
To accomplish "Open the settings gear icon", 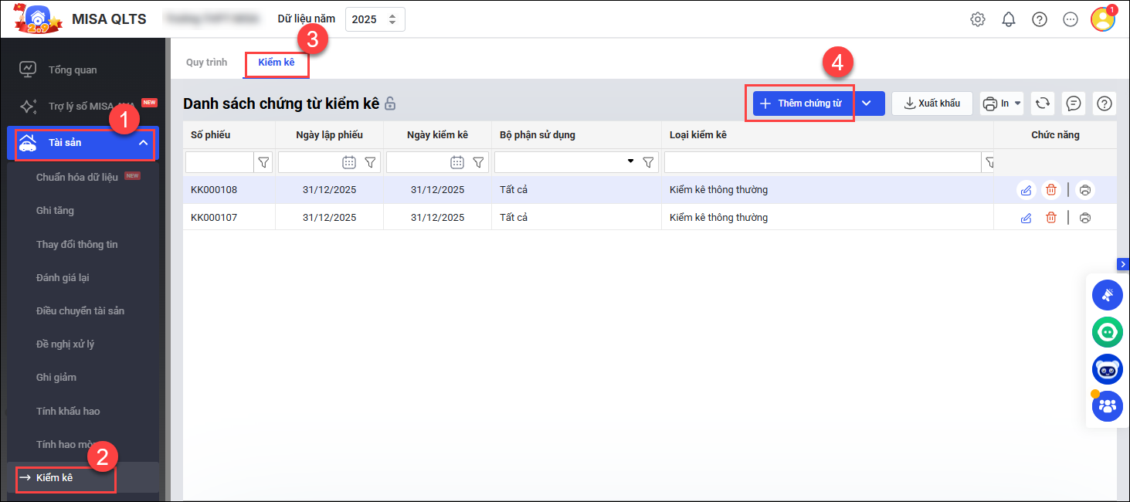I will (978, 19).
